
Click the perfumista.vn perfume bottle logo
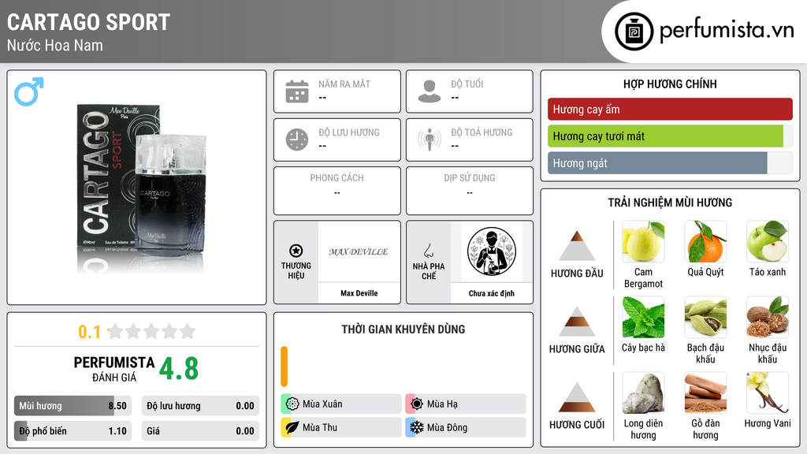634,32
